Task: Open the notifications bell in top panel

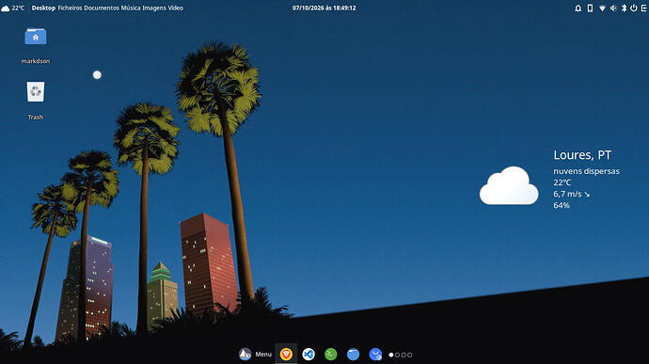Action: coord(578,8)
